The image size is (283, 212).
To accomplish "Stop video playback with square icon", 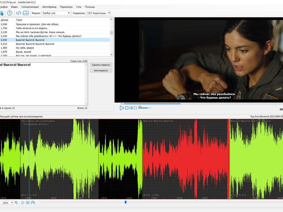I will click(127, 108).
